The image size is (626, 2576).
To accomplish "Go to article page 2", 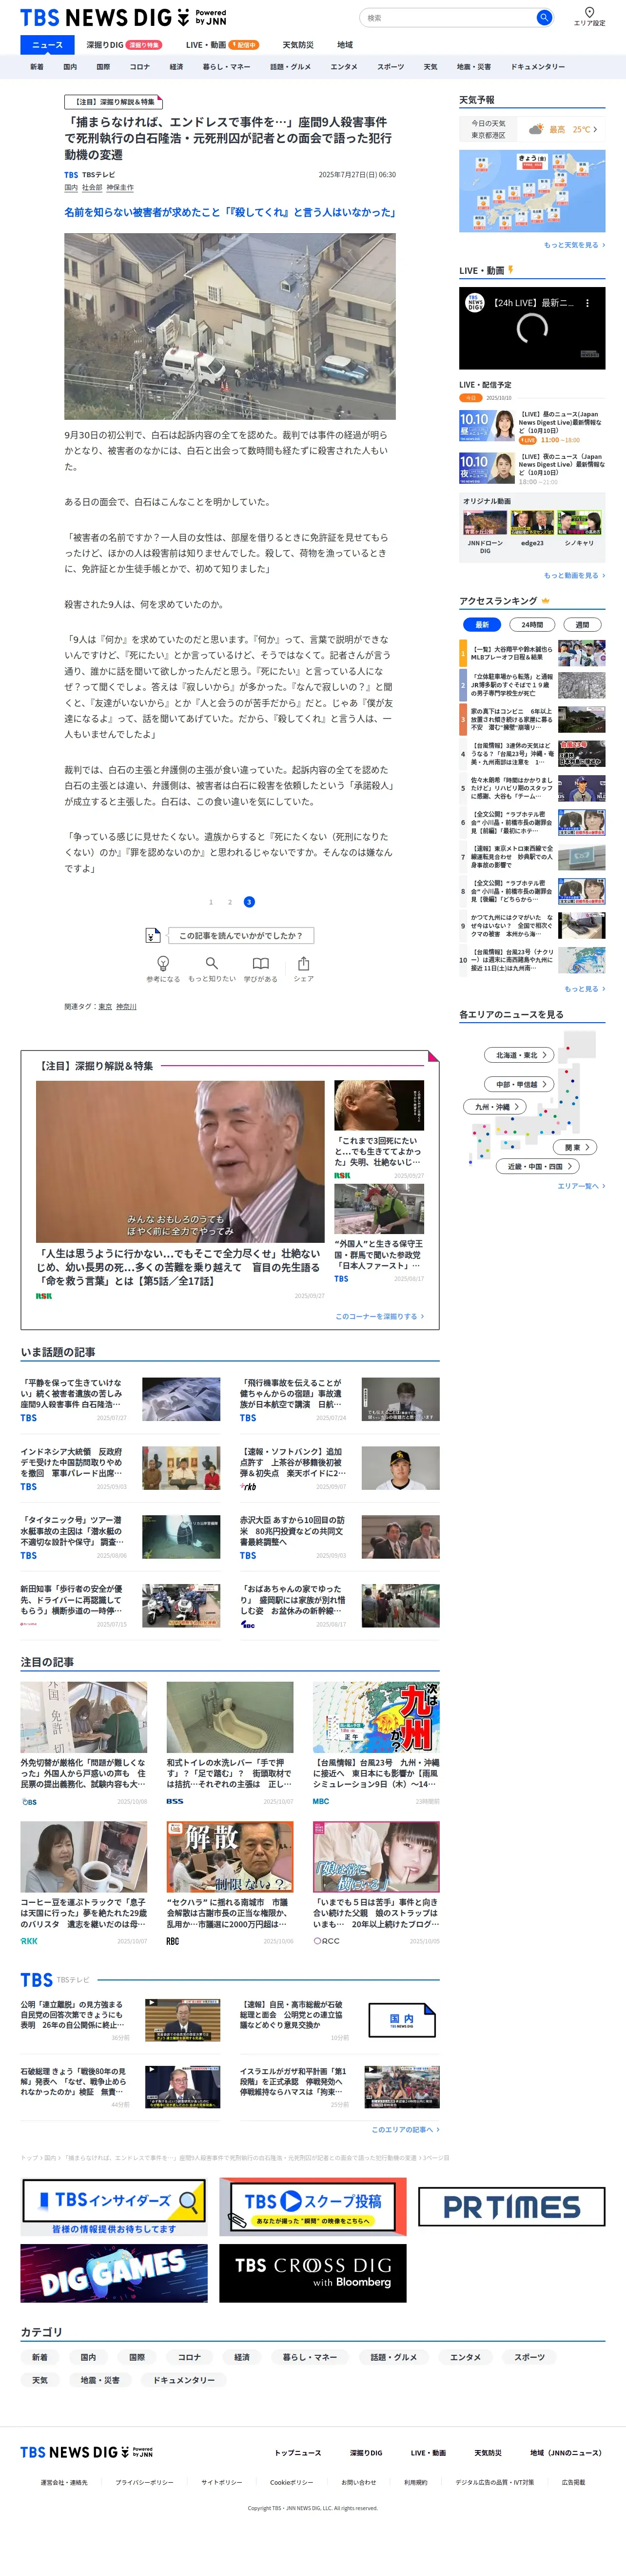I will pos(230,902).
